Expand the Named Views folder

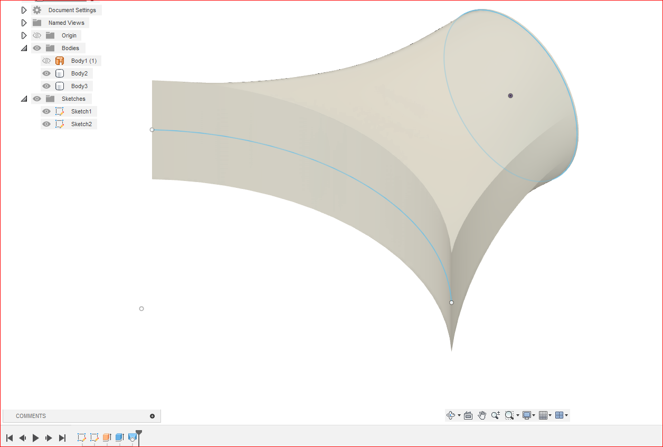(24, 22)
